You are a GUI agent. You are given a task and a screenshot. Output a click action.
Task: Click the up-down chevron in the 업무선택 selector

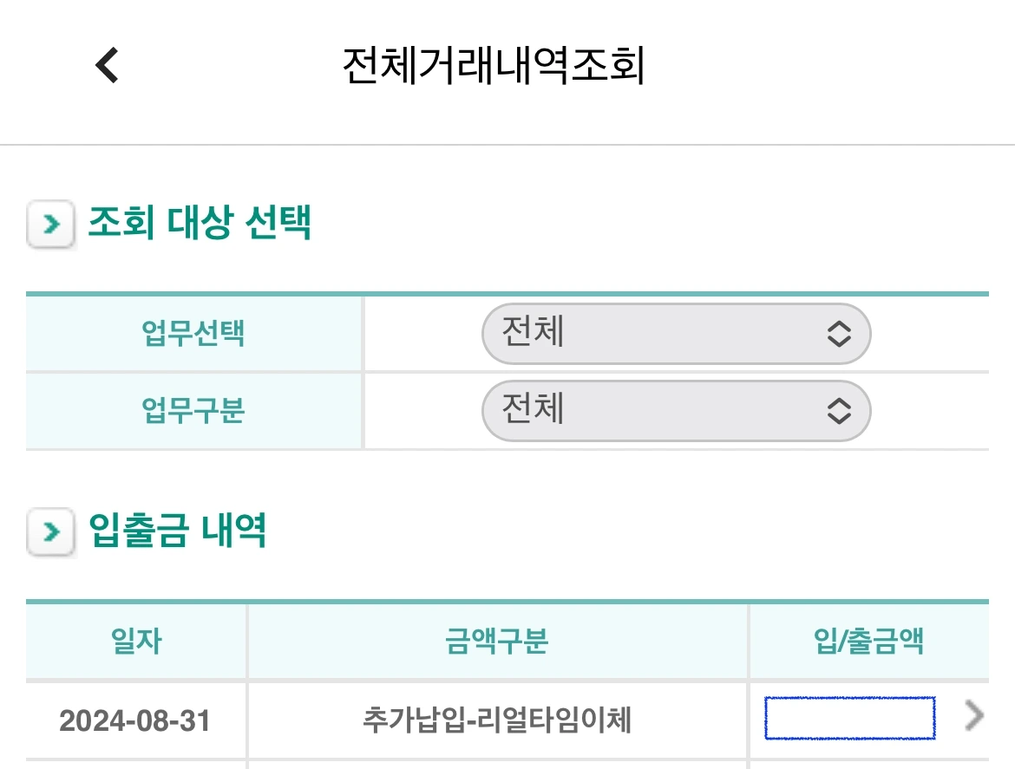click(x=840, y=332)
